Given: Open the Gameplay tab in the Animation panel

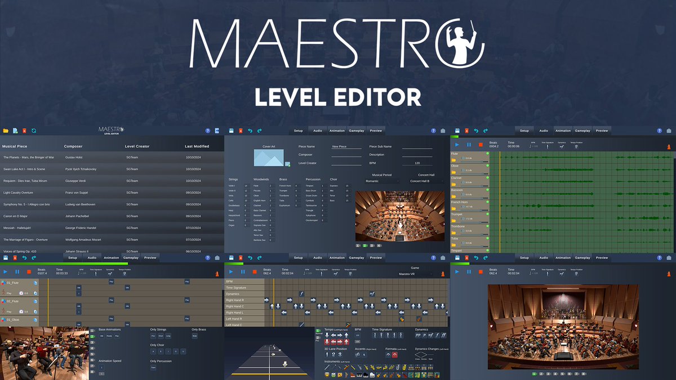Looking at the screenshot, I should click(x=131, y=257).
